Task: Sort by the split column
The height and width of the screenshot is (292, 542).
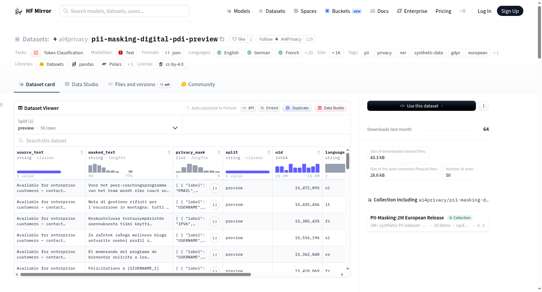Action: click(269, 152)
